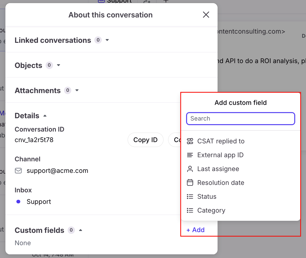This screenshot has height=258, width=306.
Task: Click the Status list icon
Action: 190,196
